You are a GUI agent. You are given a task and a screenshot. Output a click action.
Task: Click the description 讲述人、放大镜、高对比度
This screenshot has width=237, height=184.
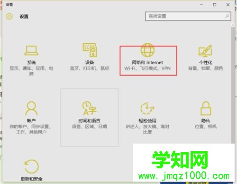click(147, 129)
